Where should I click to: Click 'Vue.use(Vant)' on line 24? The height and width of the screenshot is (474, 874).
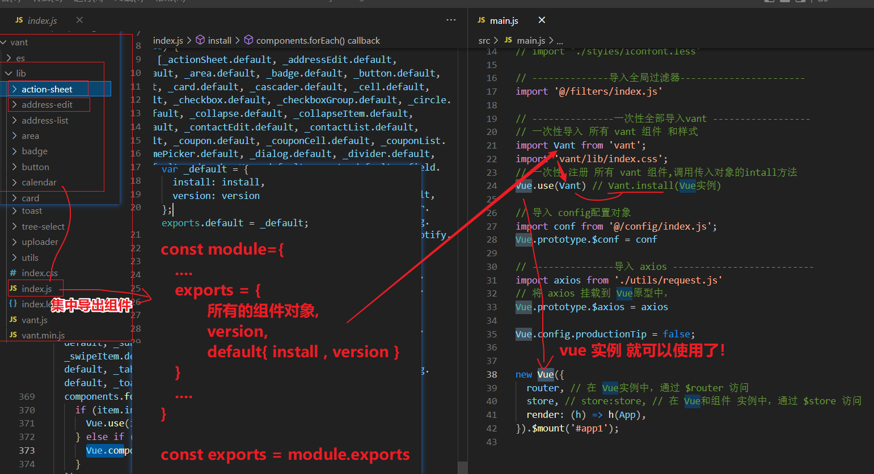click(x=551, y=185)
